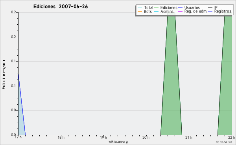Click the orange Bots legend line

140,11
